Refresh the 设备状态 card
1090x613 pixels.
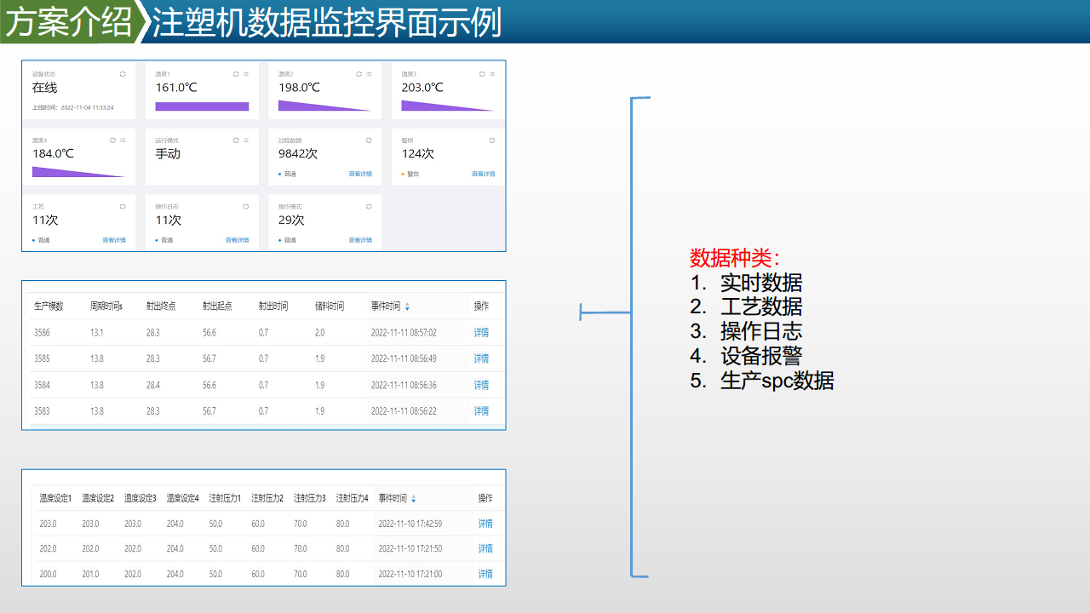click(123, 74)
